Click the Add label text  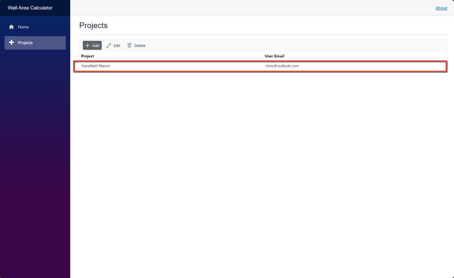click(96, 46)
